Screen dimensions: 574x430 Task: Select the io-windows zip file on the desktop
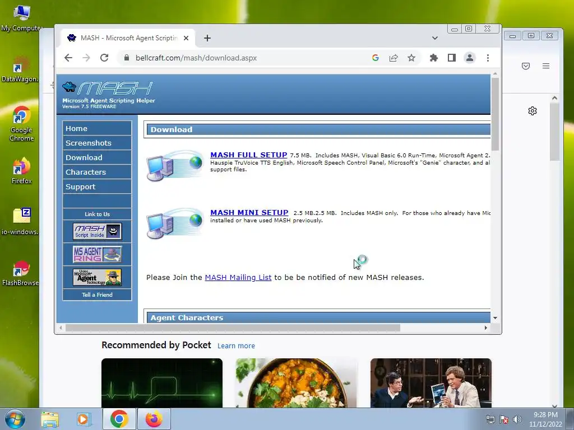(x=21, y=221)
